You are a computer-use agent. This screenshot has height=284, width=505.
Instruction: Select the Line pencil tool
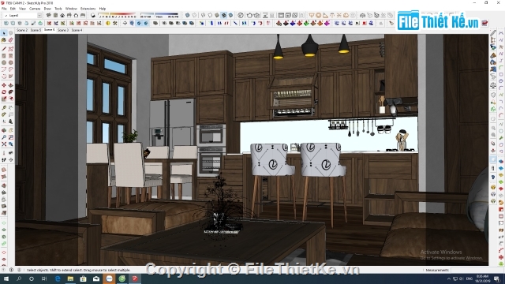[x=4, y=49]
